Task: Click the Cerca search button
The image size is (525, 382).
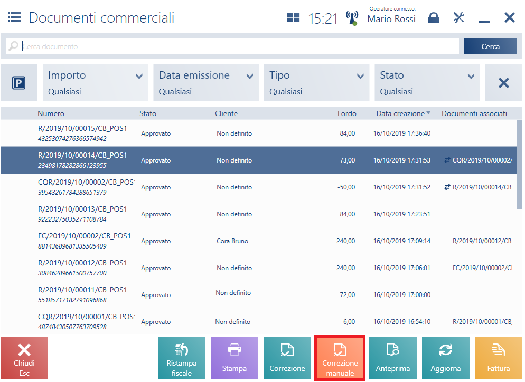Action: click(490, 46)
